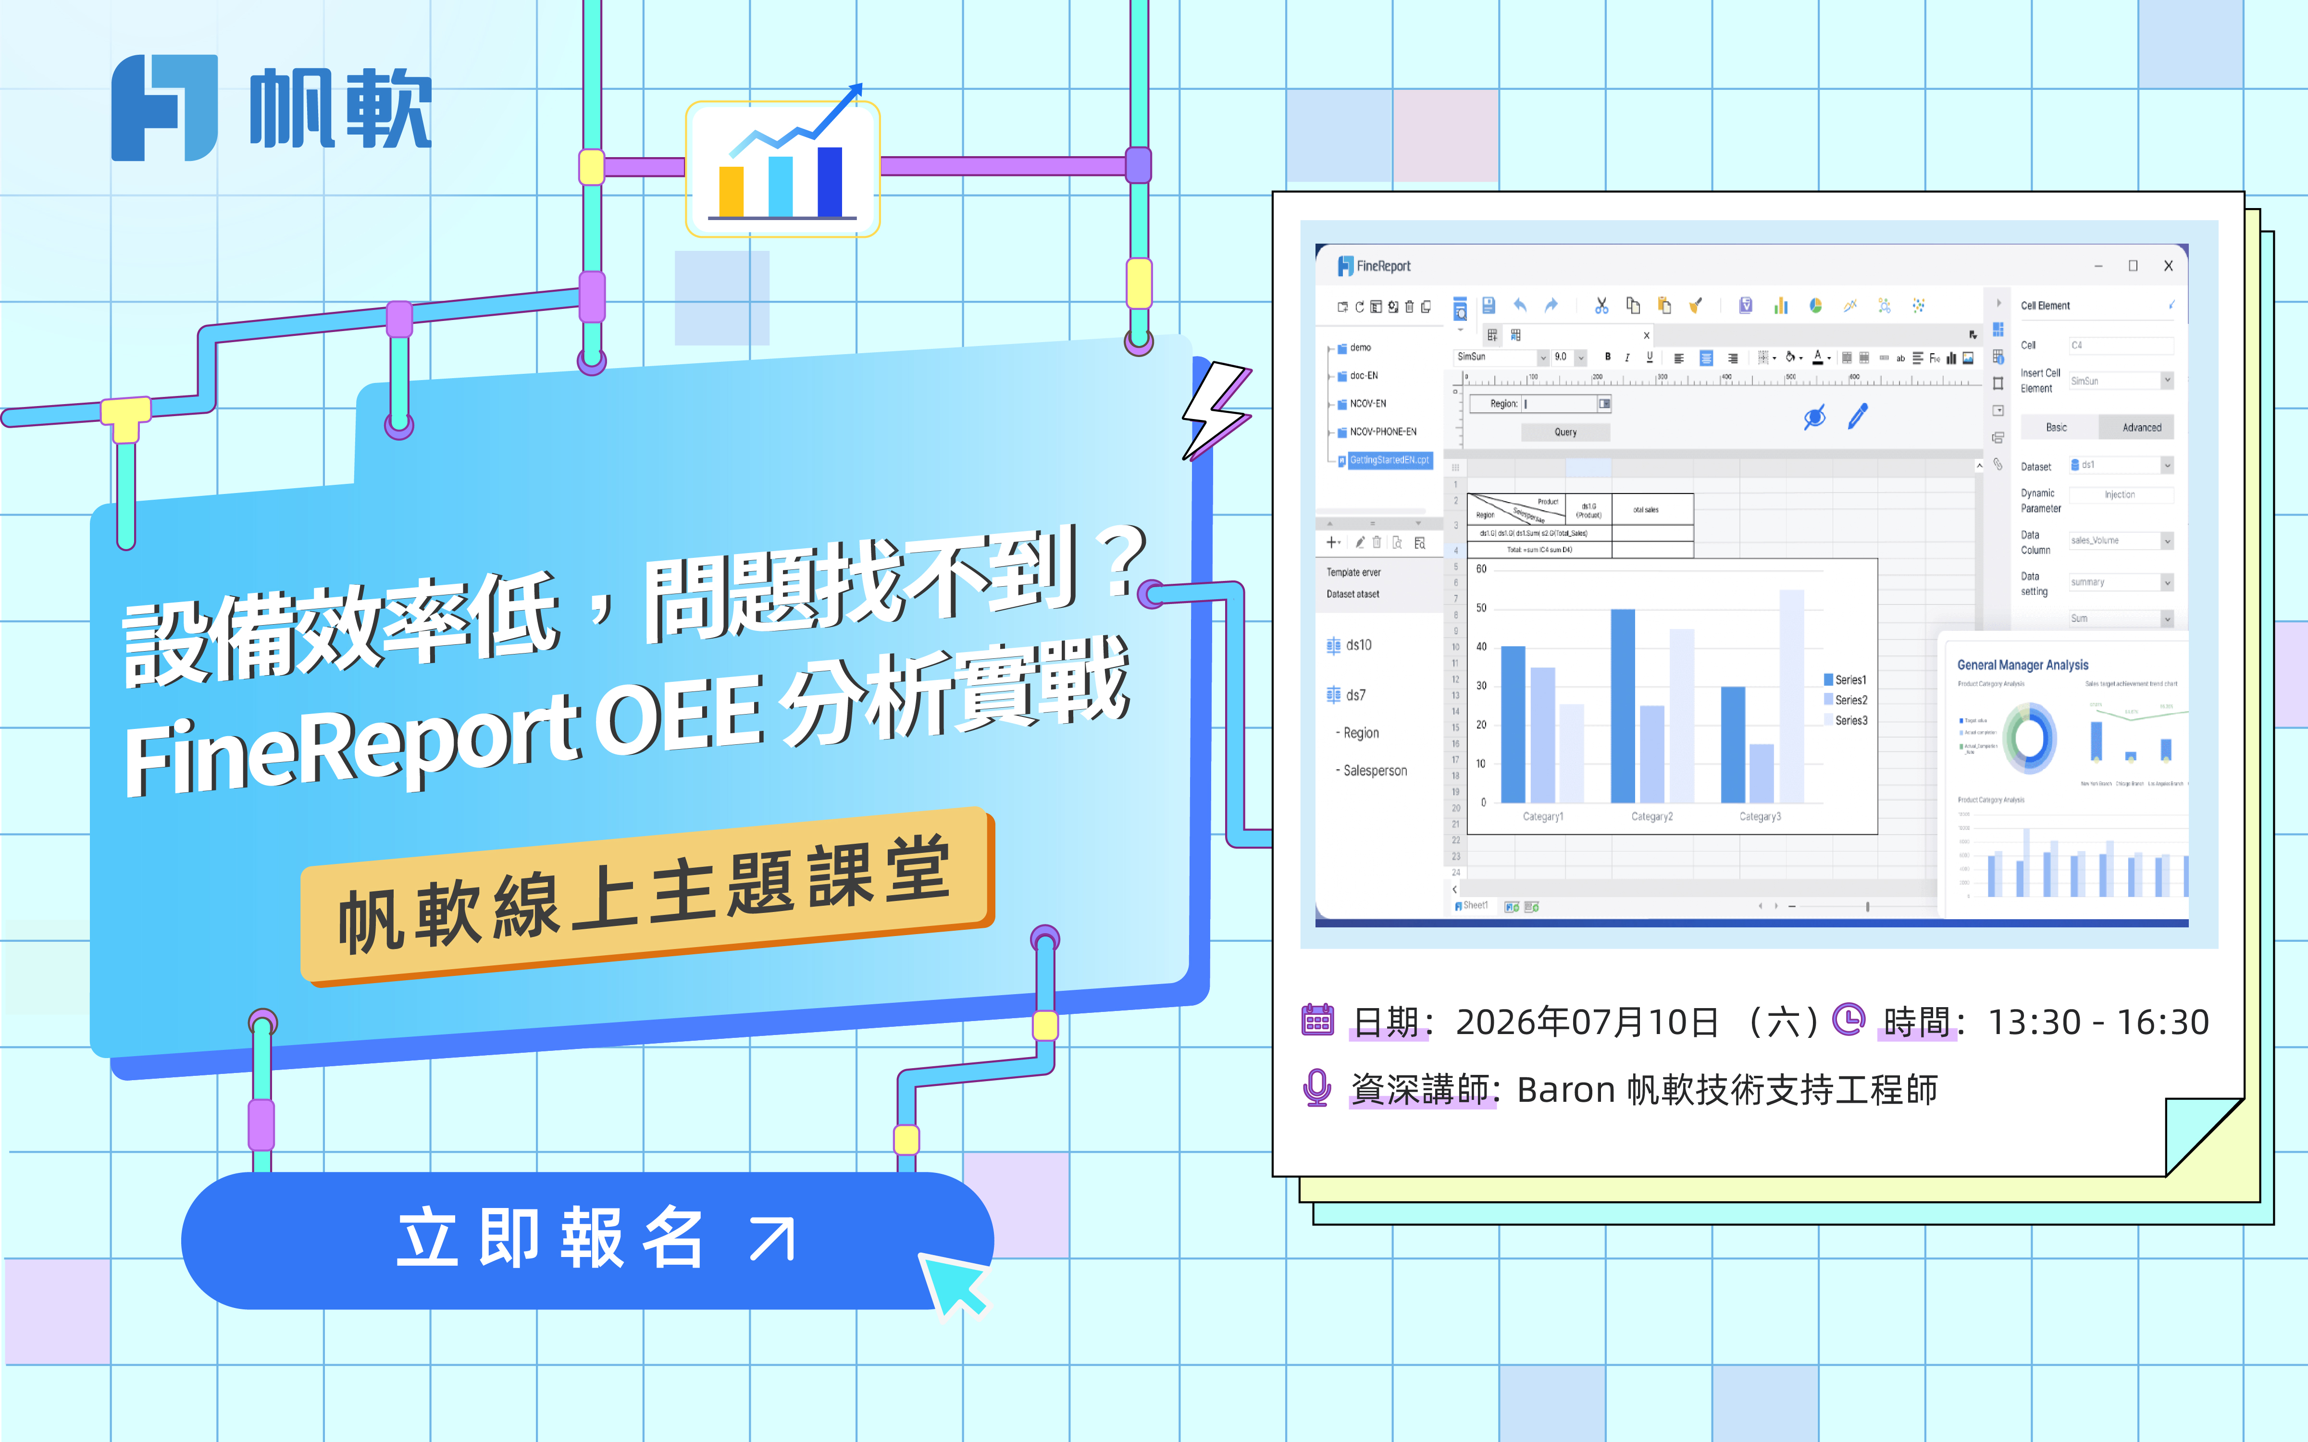Select dataset ds10
2308x1442 pixels.
click(x=1351, y=646)
